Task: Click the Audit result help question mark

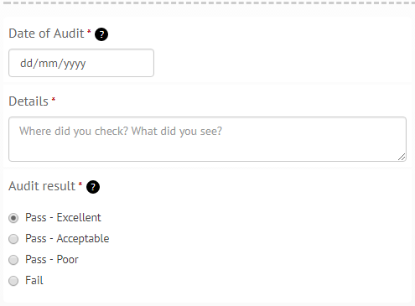Action: pyautogui.click(x=93, y=187)
